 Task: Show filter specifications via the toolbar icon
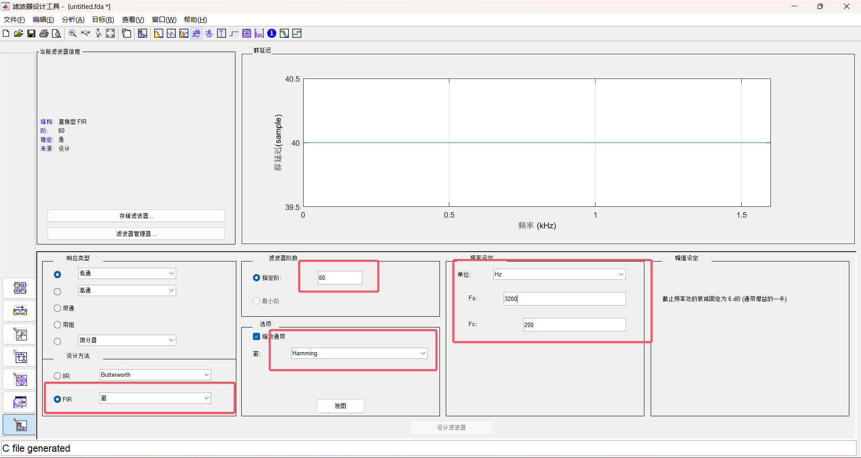[x=143, y=33]
